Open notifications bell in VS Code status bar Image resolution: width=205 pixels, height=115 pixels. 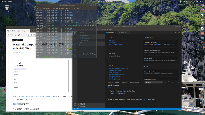179,109
